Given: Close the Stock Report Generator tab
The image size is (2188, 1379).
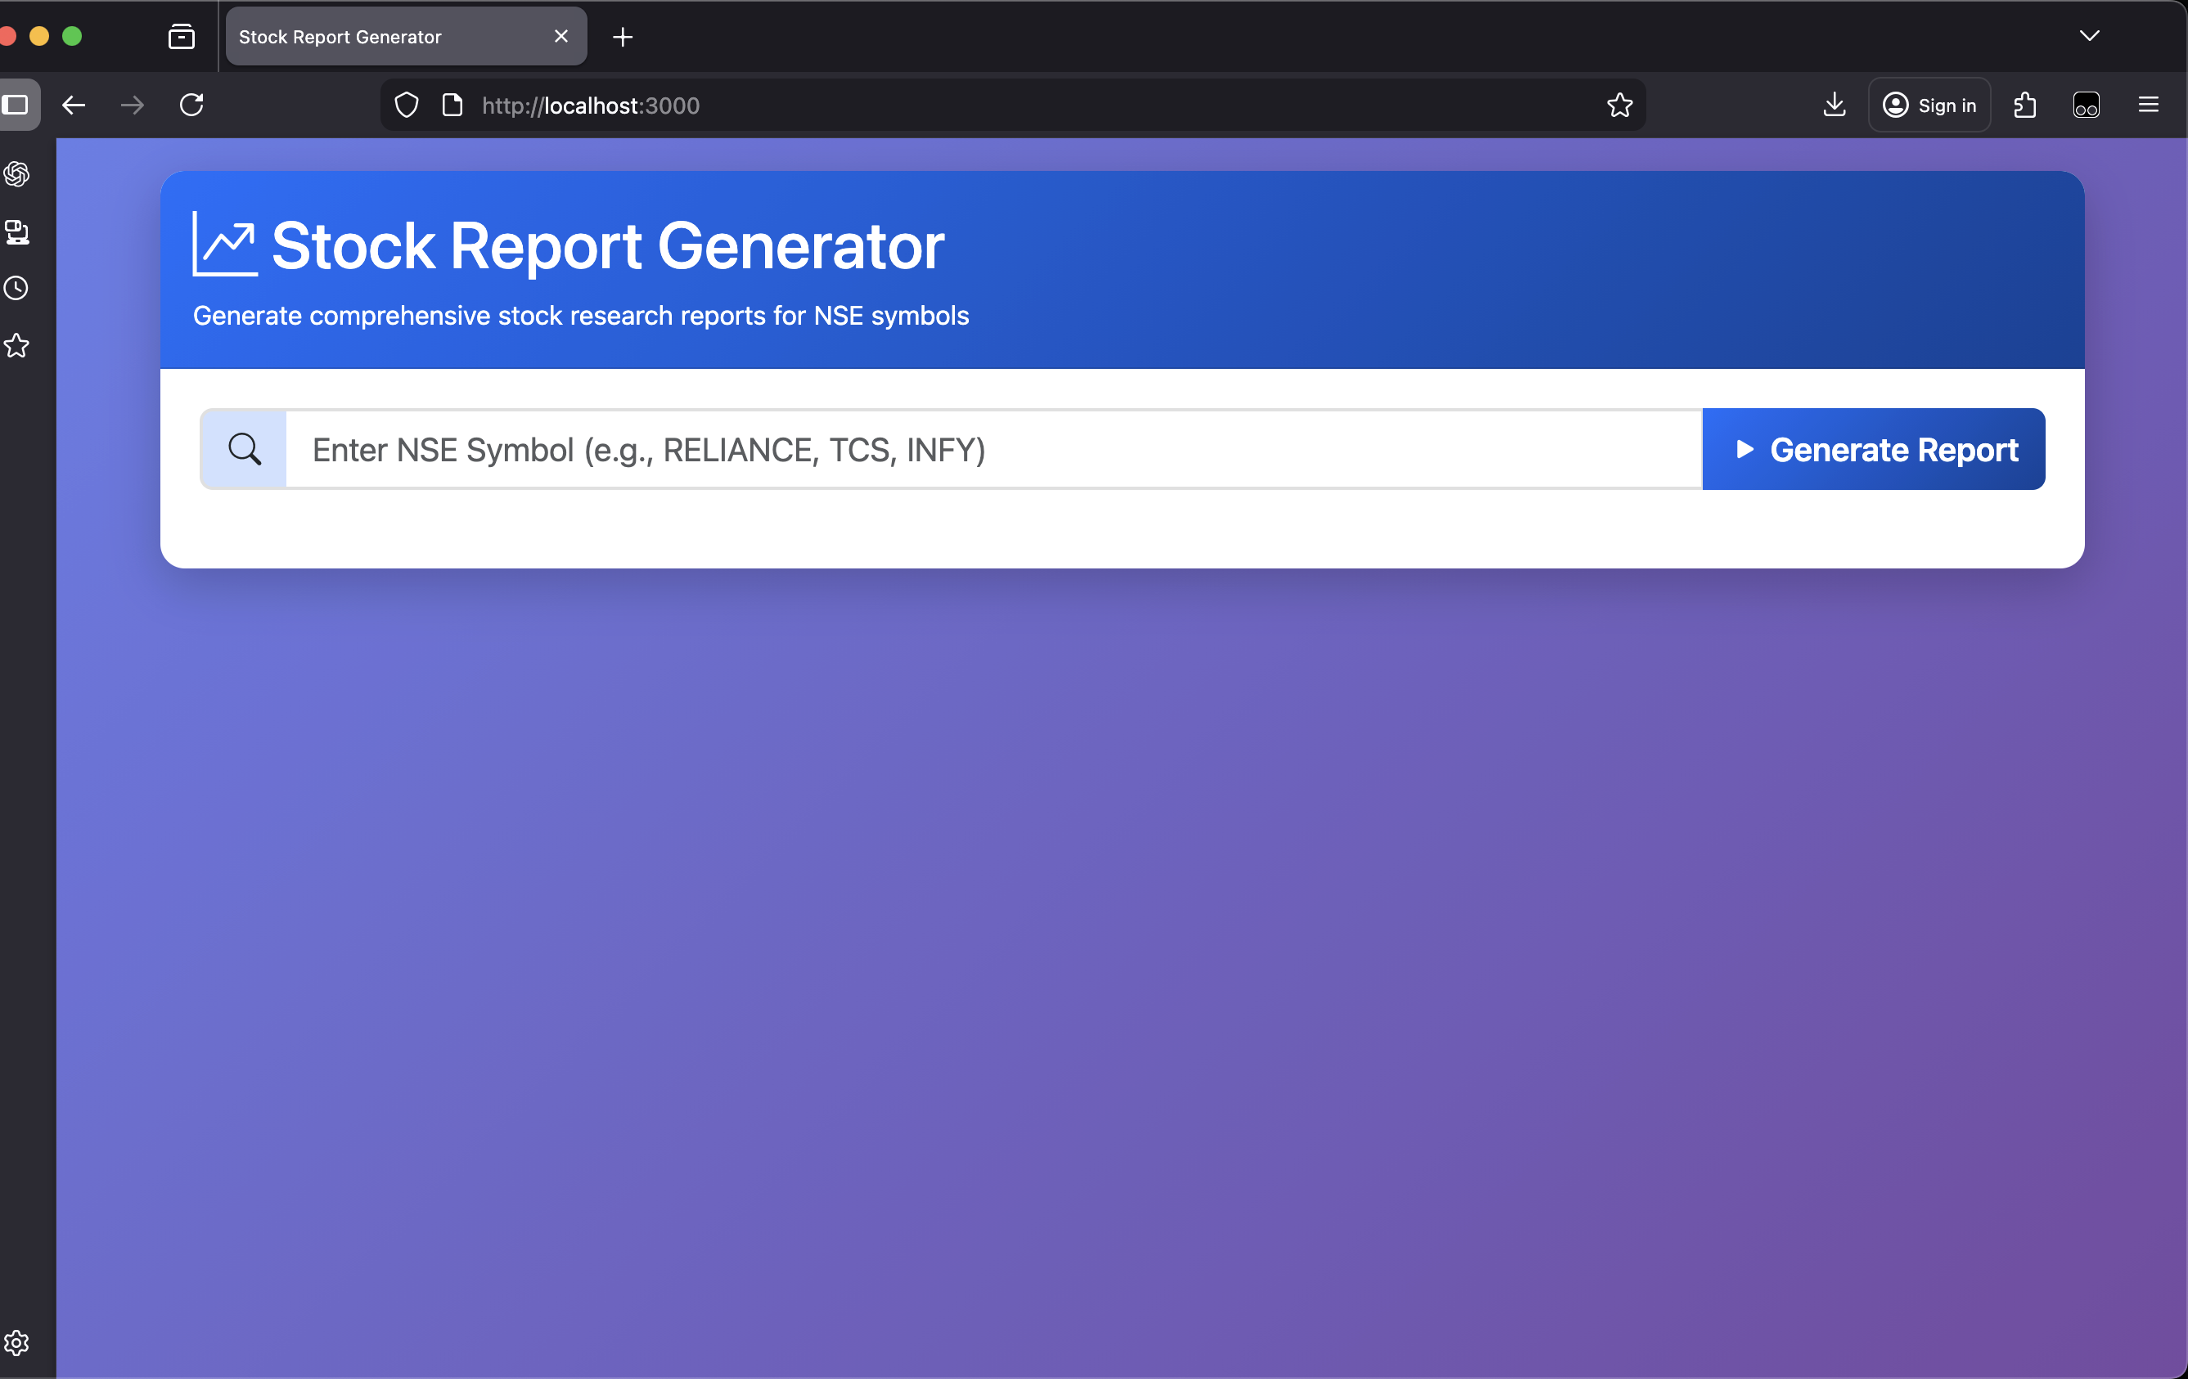Looking at the screenshot, I should 561,36.
